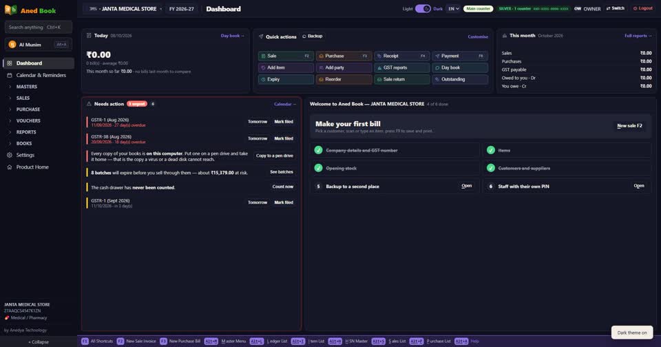This screenshot has width=661, height=347.
Task: Open the FY 2026-27 year selector
Action: (x=182, y=9)
